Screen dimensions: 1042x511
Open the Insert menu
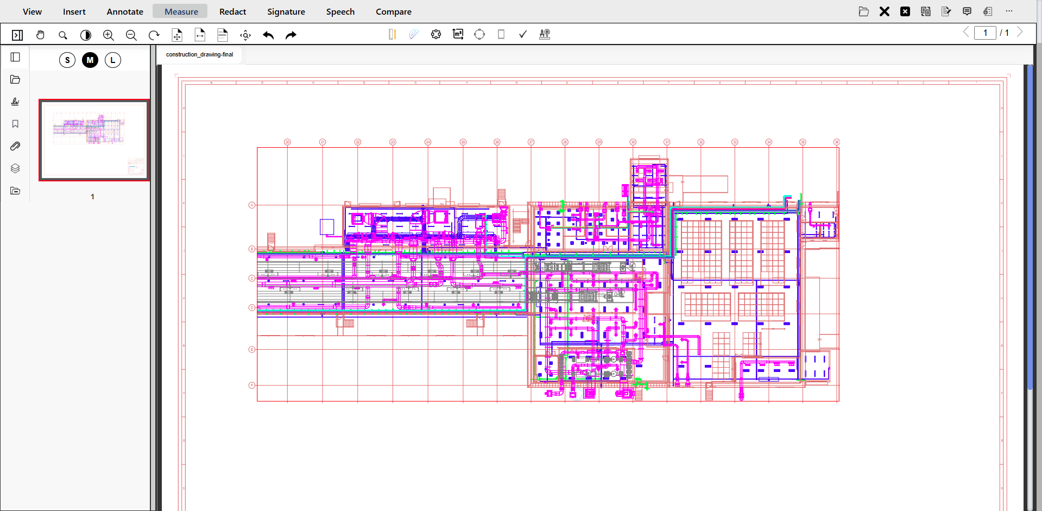click(74, 11)
